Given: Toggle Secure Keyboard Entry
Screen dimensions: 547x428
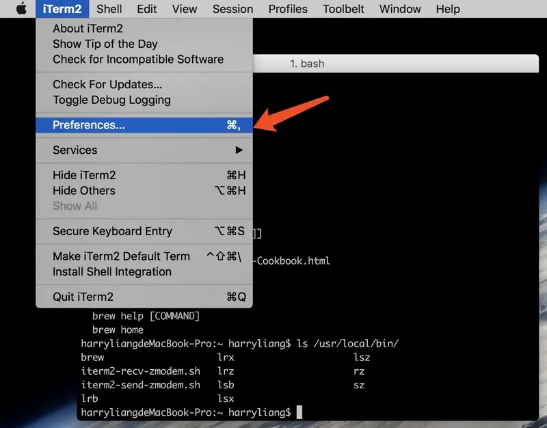Looking at the screenshot, I should click(x=144, y=231).
